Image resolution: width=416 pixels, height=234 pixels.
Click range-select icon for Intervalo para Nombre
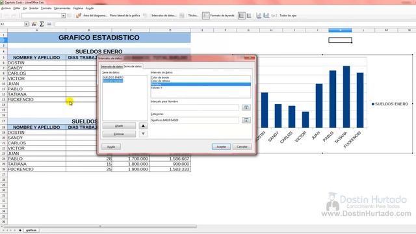(246, 107)
